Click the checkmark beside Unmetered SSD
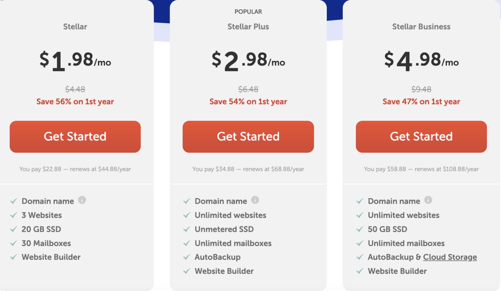This screenshot has height=291, width=501. [x=187, y=229]
